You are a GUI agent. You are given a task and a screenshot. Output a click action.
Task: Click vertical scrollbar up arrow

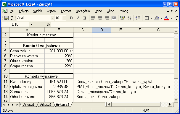(176, 31)
